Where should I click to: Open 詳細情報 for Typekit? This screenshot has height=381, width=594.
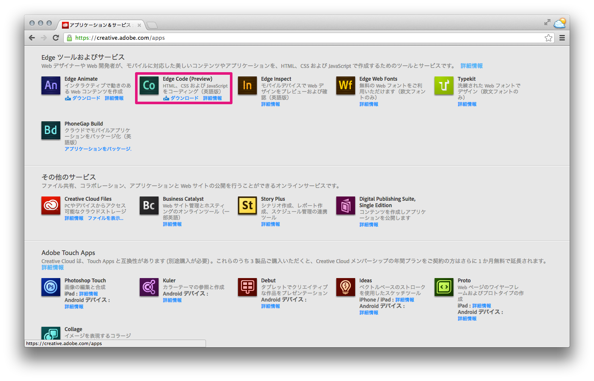click(x=467, y=104)
